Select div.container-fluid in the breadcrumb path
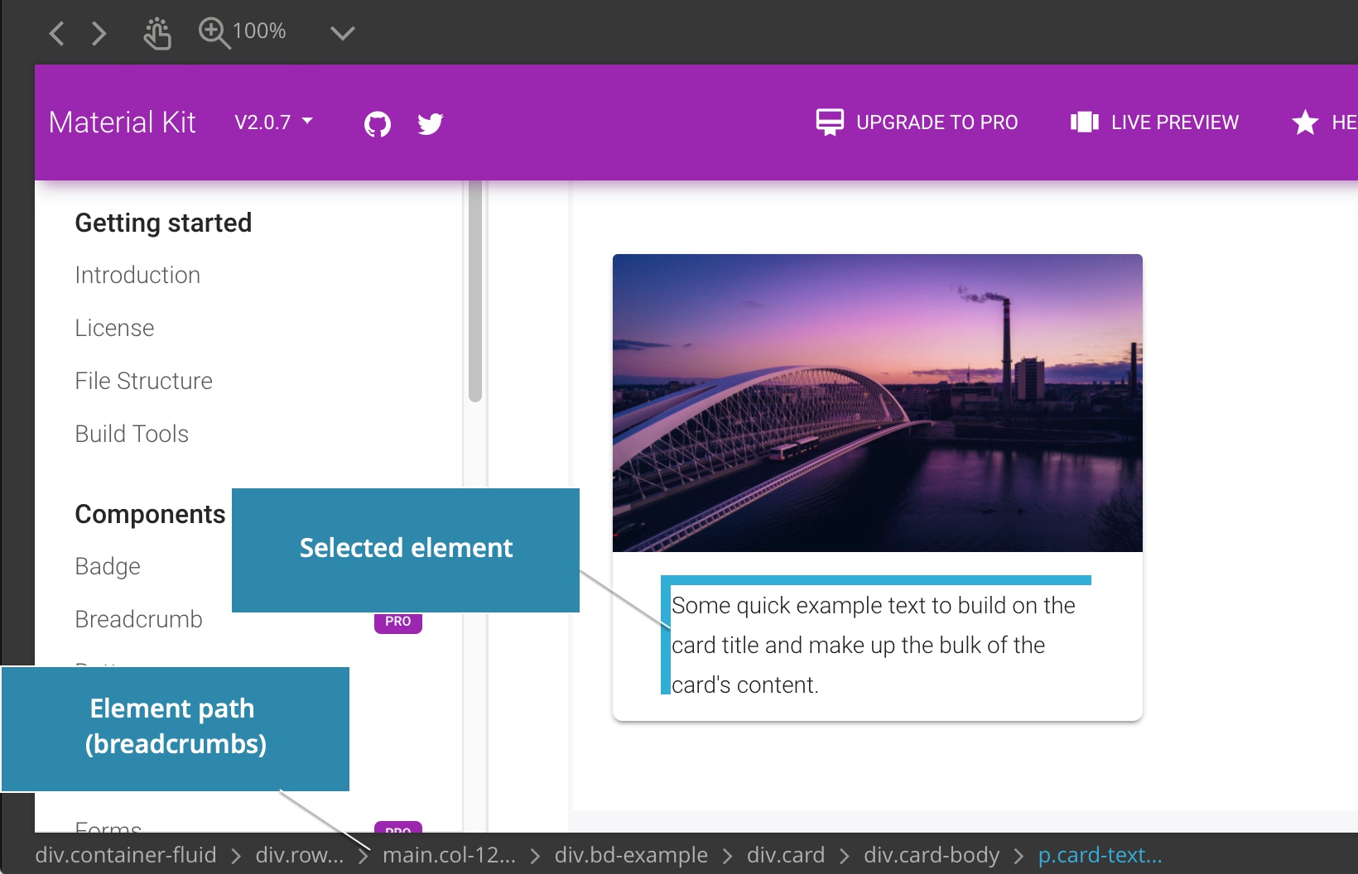 click(125, 855)
